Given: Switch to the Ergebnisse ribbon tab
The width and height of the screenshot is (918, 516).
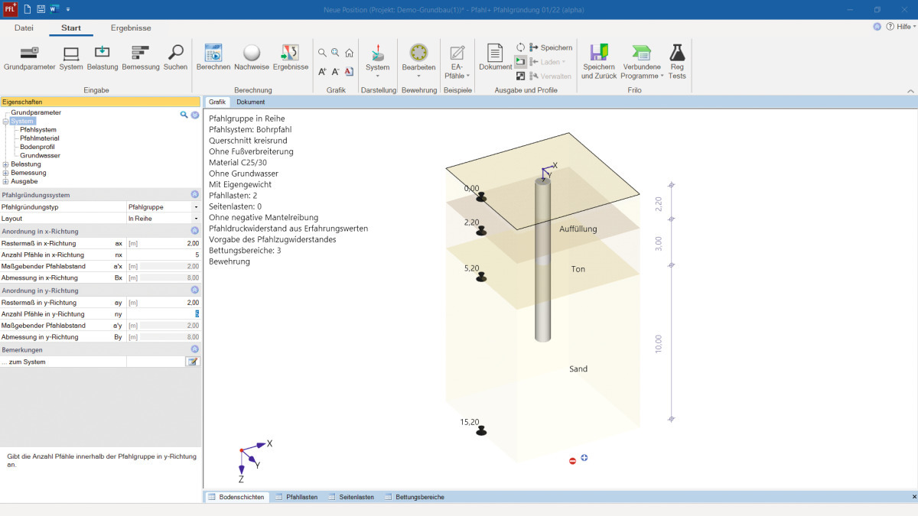Looking at the screenshot, I should click(131, 28).
